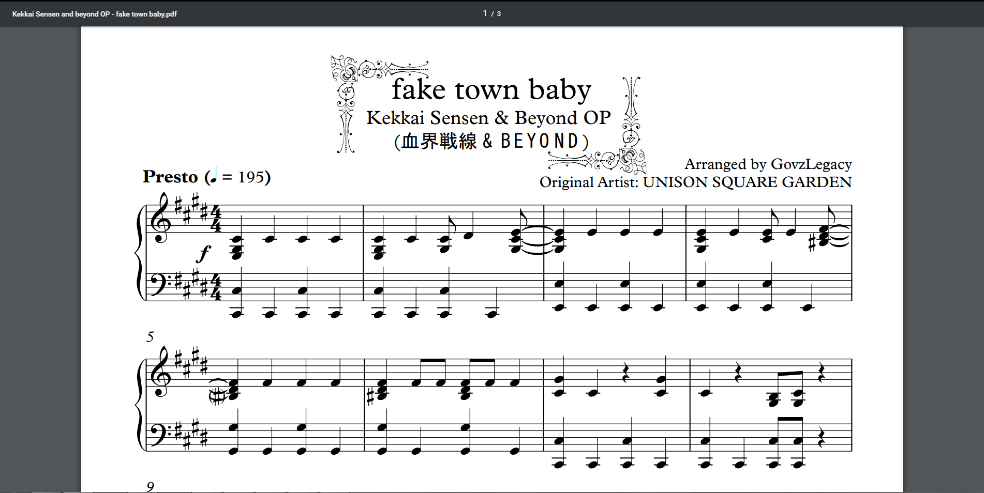The width and height of the screenshot is (984, 493).
Task: Click the PDF filename in the toolbar
Action: (x=94, y=14)
